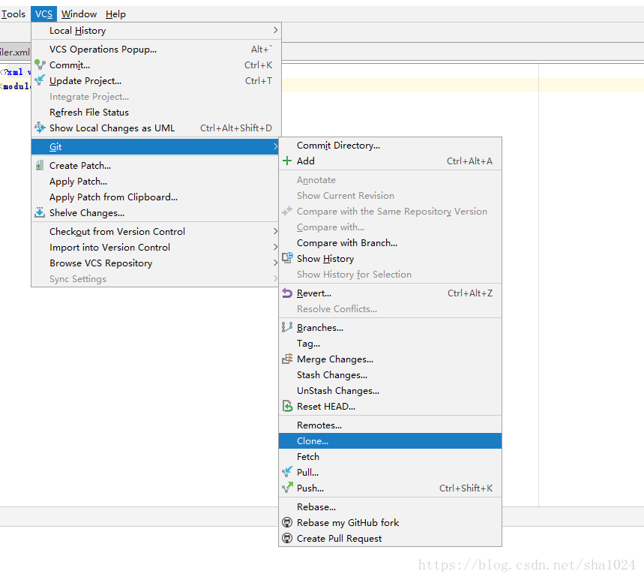Select Integrate Project... entry
Image resolution: width=644 pixels, height=580 pixels.
[156, 97]
